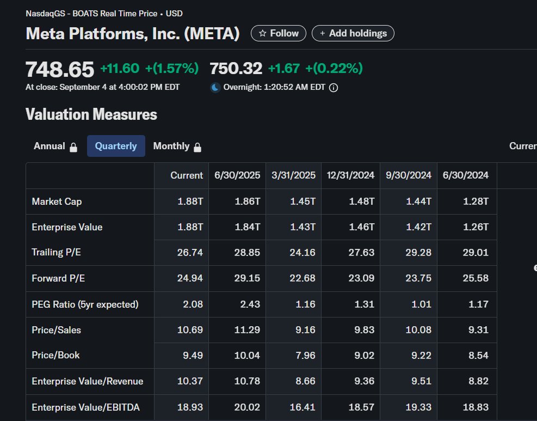Click the 748.65 closing price
The width and height of the screenshot is (537, 421).
(60, 69)
